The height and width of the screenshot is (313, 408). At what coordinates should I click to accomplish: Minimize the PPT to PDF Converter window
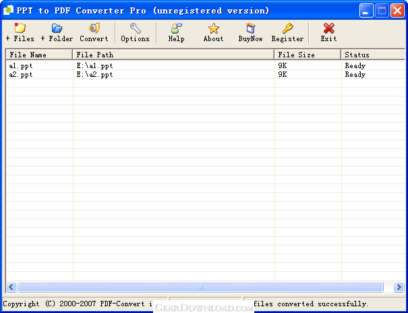(x=366, y=11)
